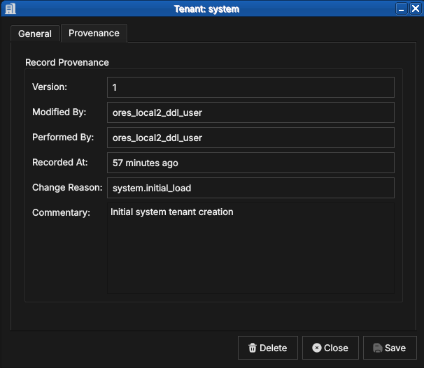Minimize the Tenant: system window
Screen dimensions: 424x368
[x=402, y=9]
